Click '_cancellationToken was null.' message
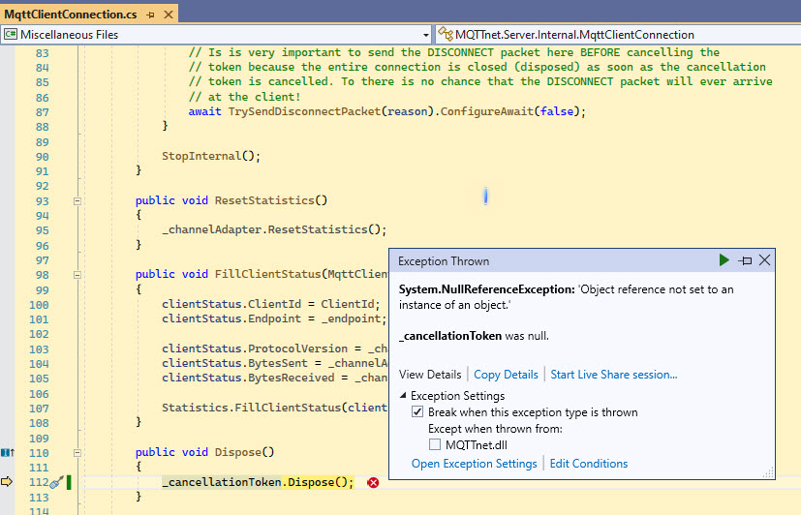Screen dimensions: 801x515 pyautogui.click(x=474, y=336)
